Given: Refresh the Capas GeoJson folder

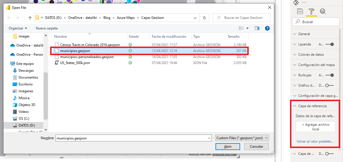Looking at the screenshot, I should click(x=205, y=18).
